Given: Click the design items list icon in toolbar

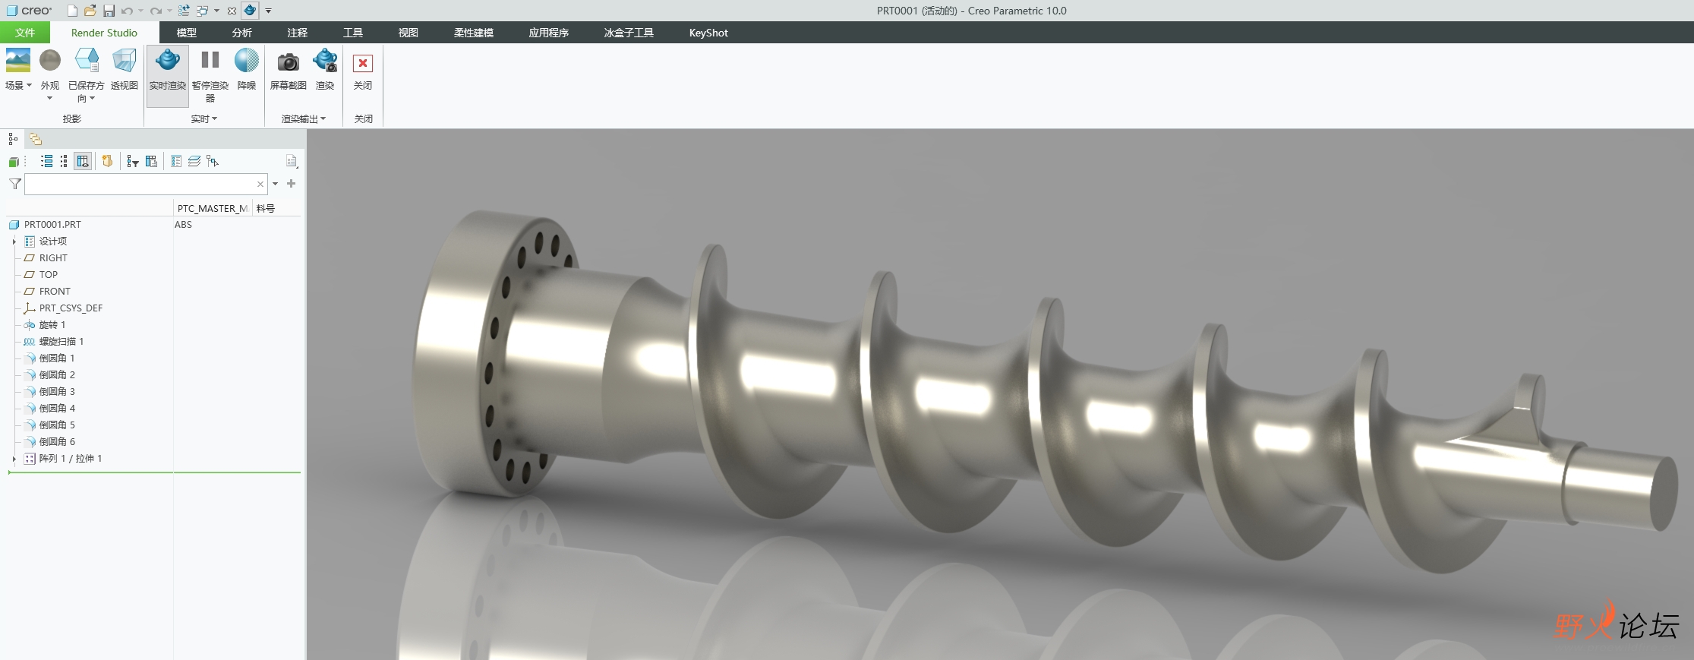Looking at the screenshot, I should tap(176, 161).
